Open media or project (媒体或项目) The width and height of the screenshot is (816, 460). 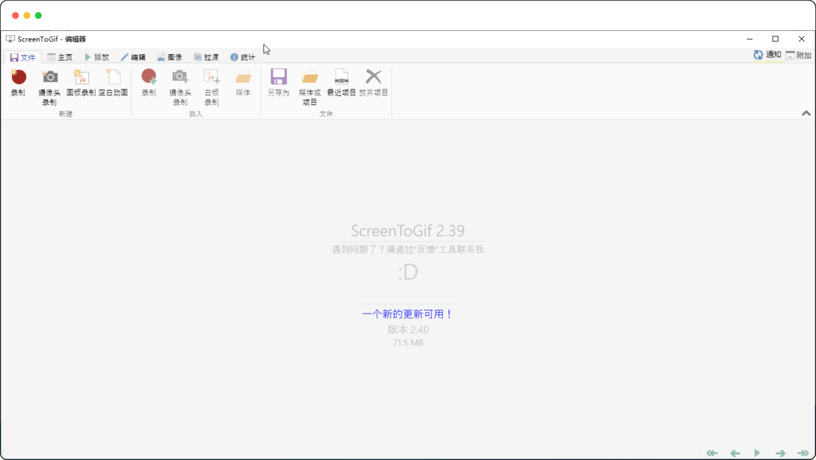[x=309, y=77]
